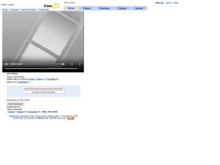220x165 pixels.
Task: Click the orange RSS badge in the footer
Action: 71,118
